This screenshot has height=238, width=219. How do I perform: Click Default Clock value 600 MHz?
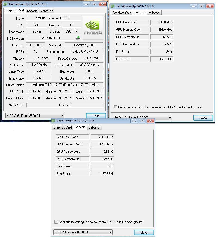tap(35, 98)
